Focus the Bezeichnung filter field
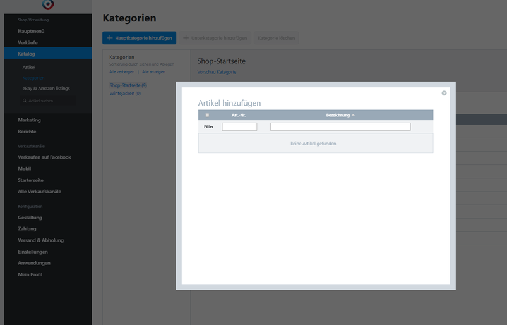Image resolution: width=507 pixels, height=325 pixels. click(340, 126)
